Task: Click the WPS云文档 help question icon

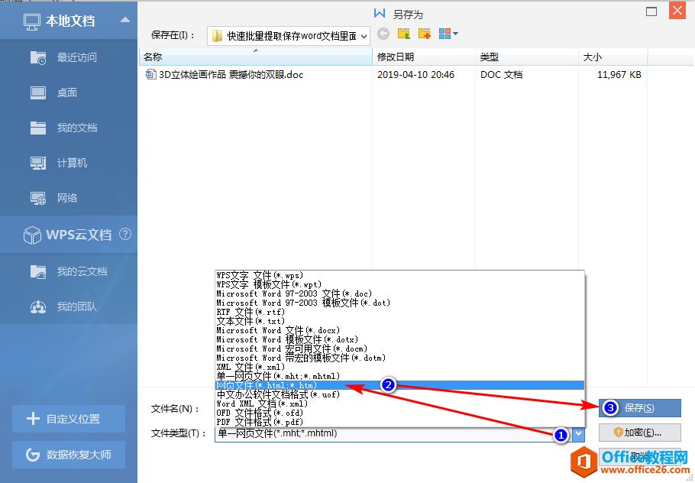Action: click(125, 234)
